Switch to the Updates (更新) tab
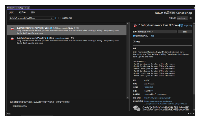Viewport: 200px width, 118px height. coord(33,12)
